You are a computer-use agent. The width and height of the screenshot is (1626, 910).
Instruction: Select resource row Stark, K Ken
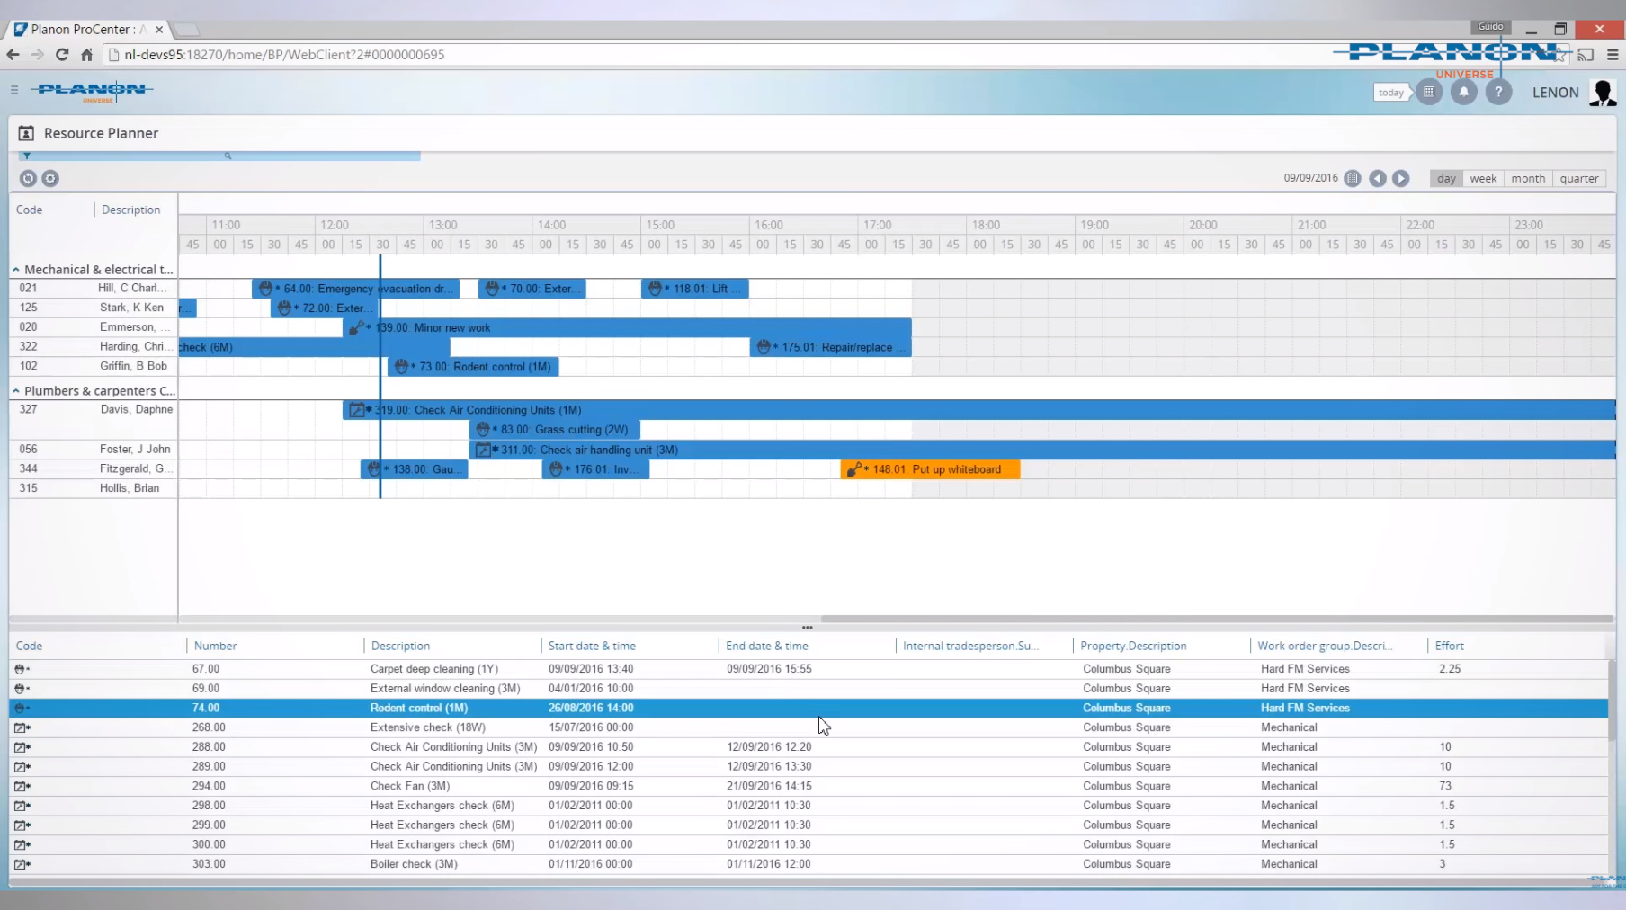94,308
